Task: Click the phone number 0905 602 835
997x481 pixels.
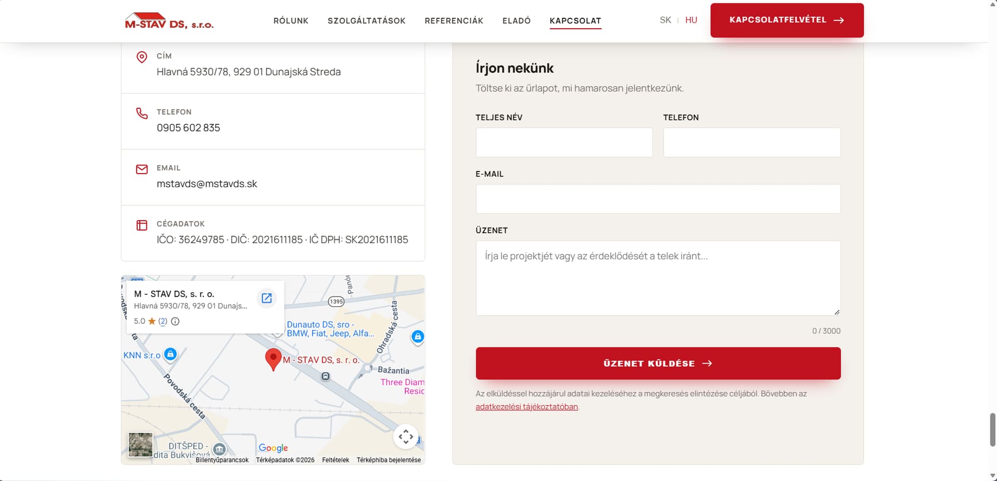Action: point(189,128)
